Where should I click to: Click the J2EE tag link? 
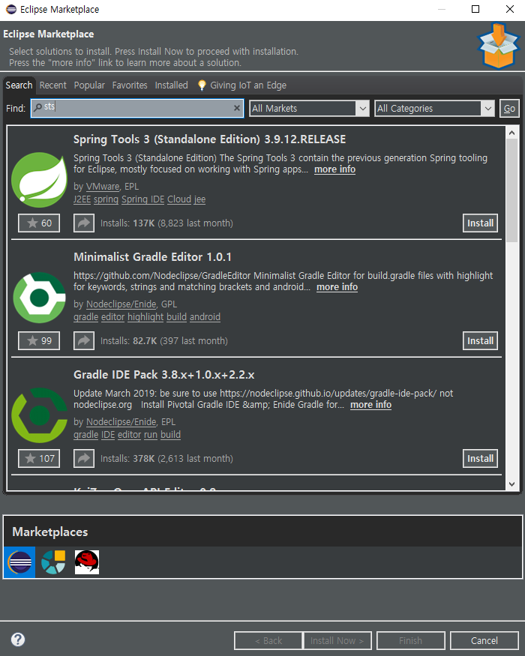point(82,199)
